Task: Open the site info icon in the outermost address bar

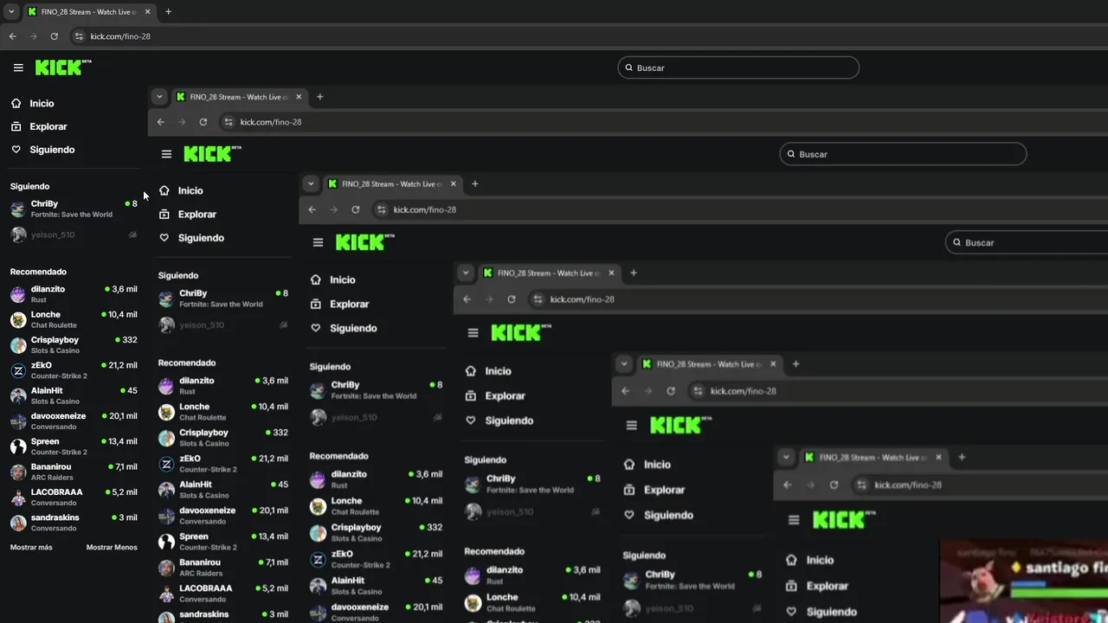Action: coord(79,36)
